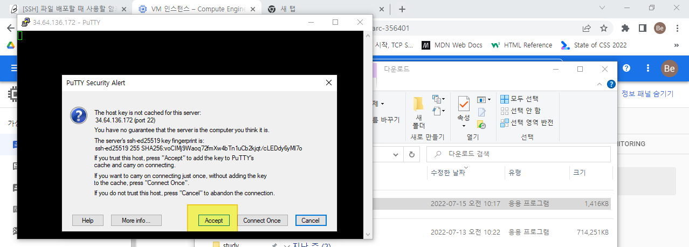Image resolution: width=689 pixels, height=247 pixels.
Task: Click the edit file icon in the ribbon
Action: [x=482, y=112]
